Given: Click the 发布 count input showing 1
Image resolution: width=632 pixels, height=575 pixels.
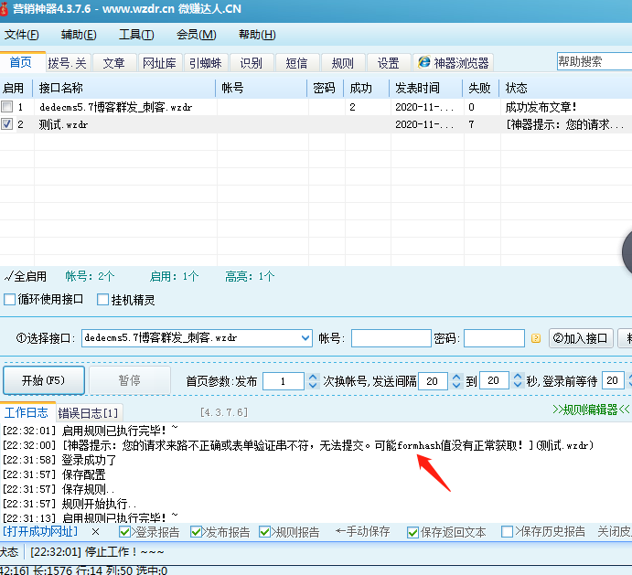Looking at the screenshot, I should (283, 381).
